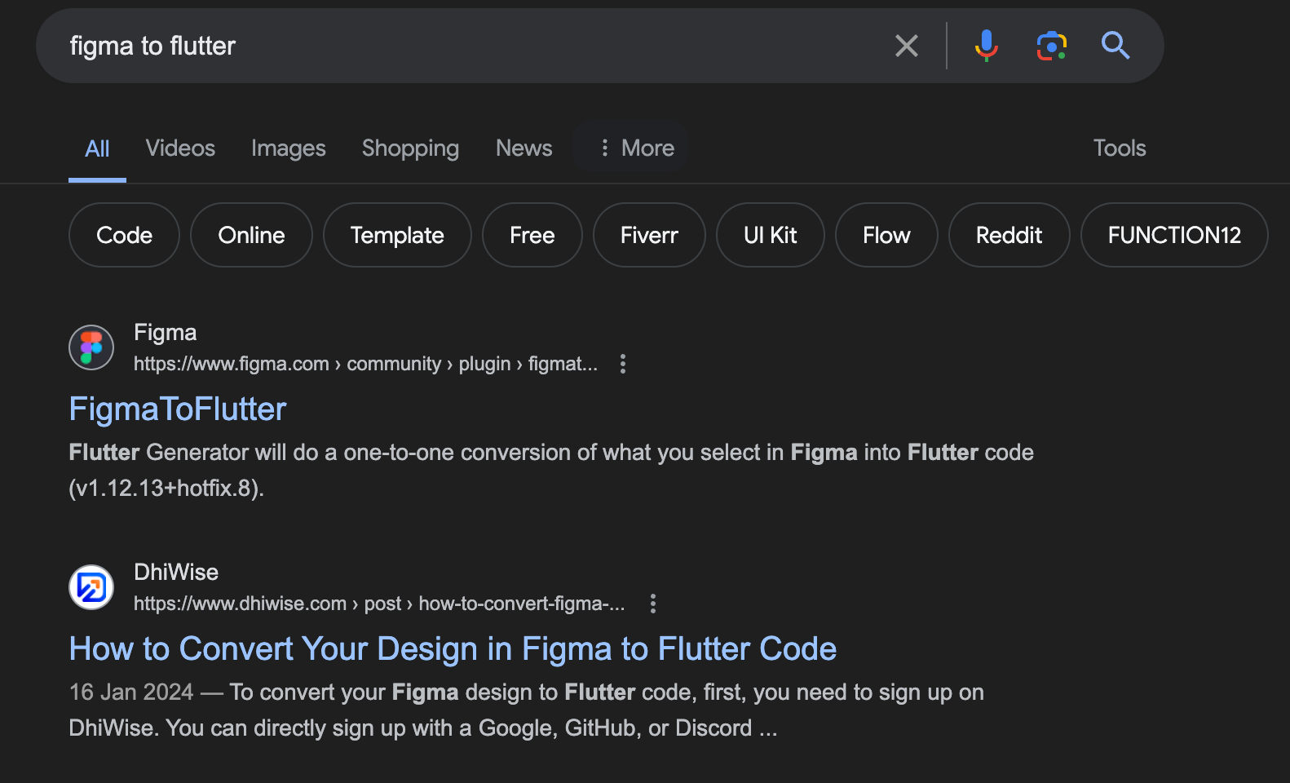This screenshot has width=1290, height=783.
Task: Select the Template filter chip
Action: tap(397, 235)
